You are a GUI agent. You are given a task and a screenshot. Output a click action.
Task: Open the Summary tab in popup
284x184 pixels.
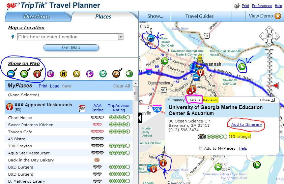(x=176, y=100)
